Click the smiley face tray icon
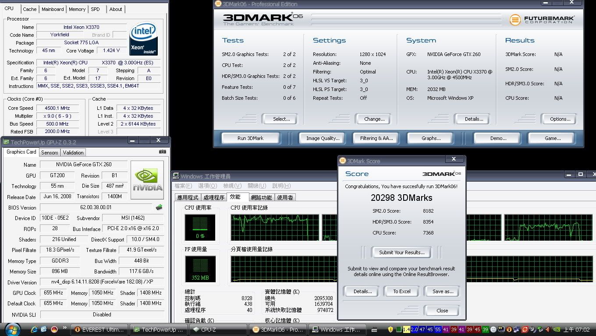Viewport: 596px width, 336px height. click(493, 329)
